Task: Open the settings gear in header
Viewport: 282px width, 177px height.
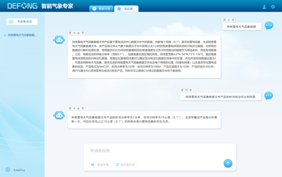Action: point(273,7)
